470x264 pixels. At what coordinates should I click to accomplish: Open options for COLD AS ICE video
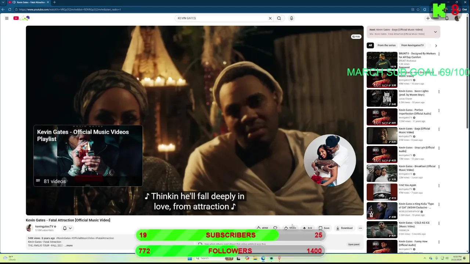click(439, 223)
